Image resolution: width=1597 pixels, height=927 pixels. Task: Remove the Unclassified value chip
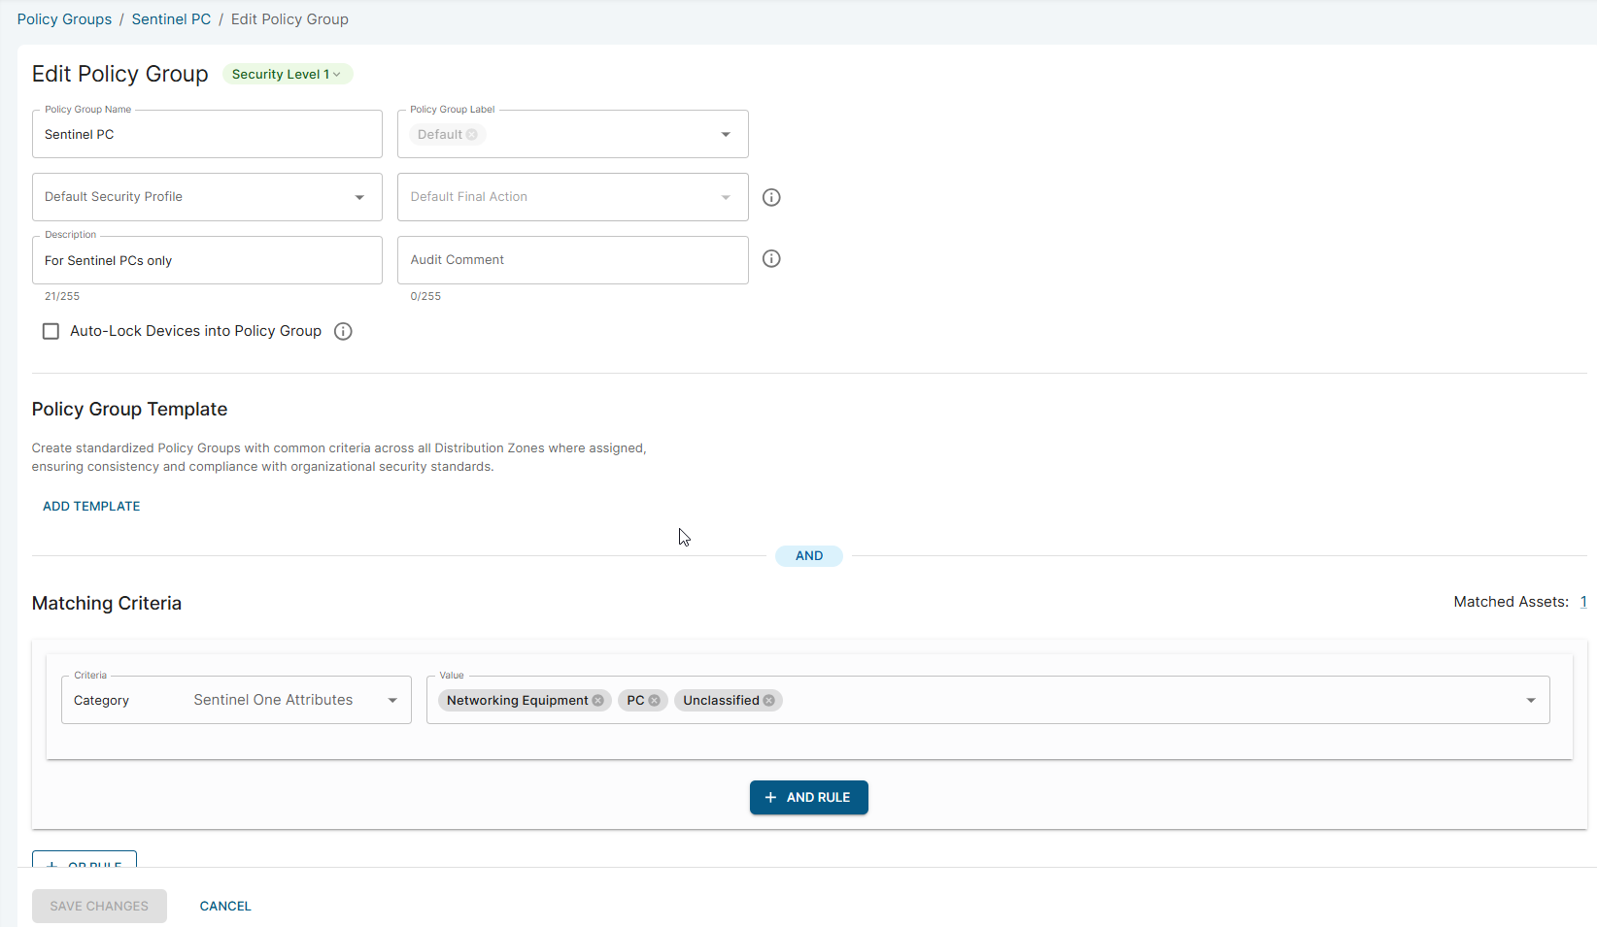point(769,701)
